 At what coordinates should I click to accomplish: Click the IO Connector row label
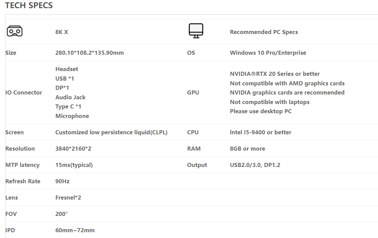(24, 92)
